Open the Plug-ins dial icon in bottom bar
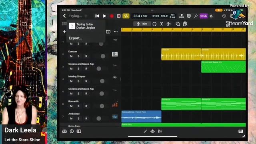 pos(152,131)
